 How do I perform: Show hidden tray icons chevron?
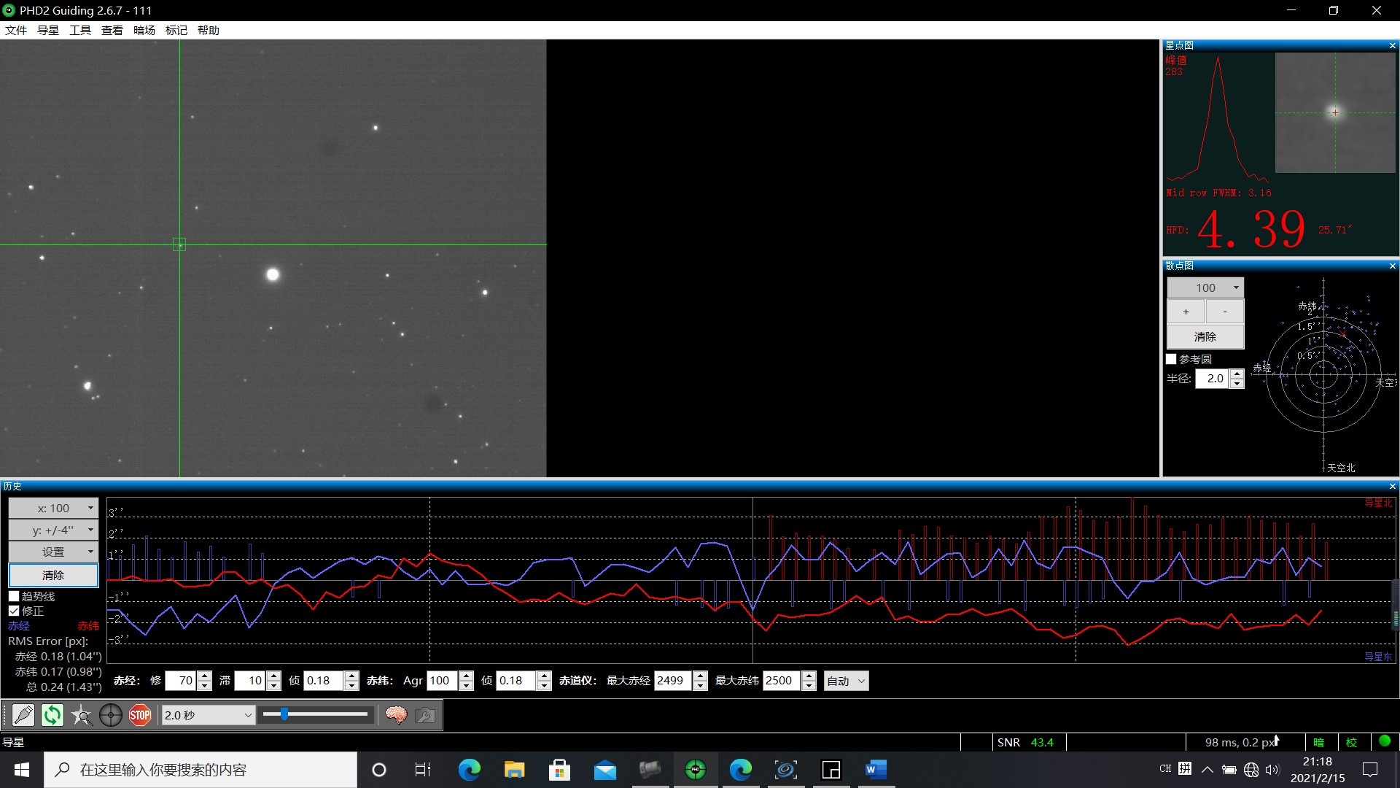[1207, 770]
